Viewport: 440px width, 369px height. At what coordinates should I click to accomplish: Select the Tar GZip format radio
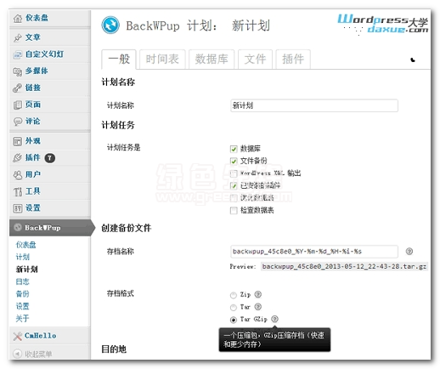coord(234,320)
